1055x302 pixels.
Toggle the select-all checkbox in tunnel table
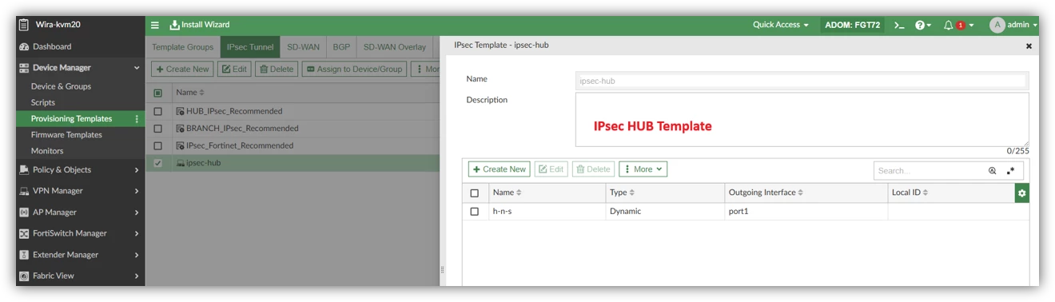pyautogui.click(x=475, y=193)
